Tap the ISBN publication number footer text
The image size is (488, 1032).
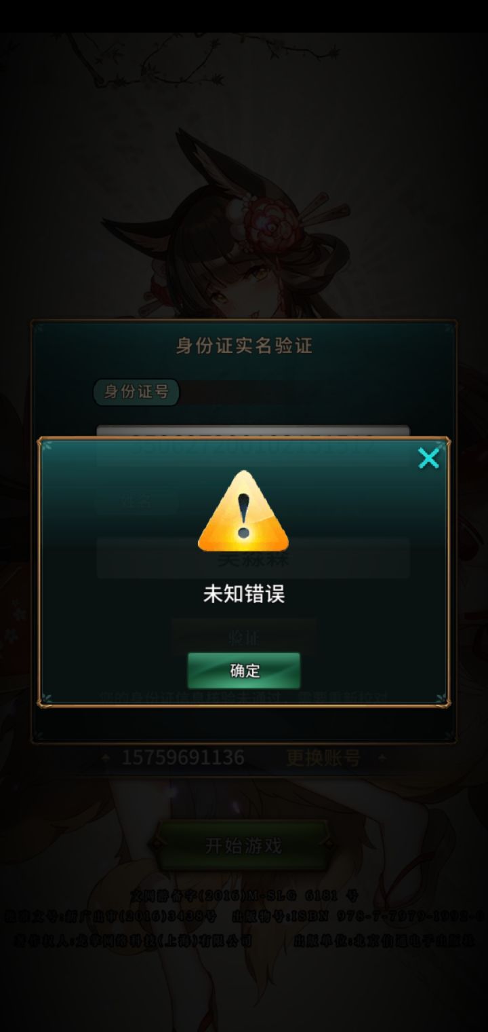point(359,917)
